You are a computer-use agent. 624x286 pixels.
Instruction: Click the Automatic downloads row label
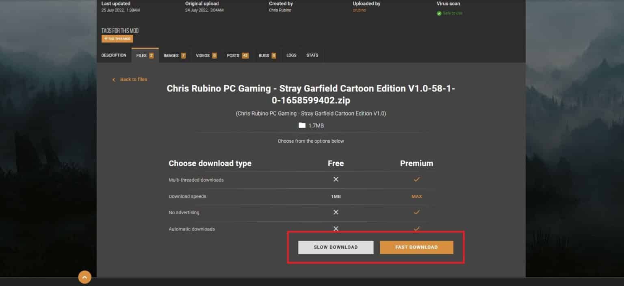(192, 229)
